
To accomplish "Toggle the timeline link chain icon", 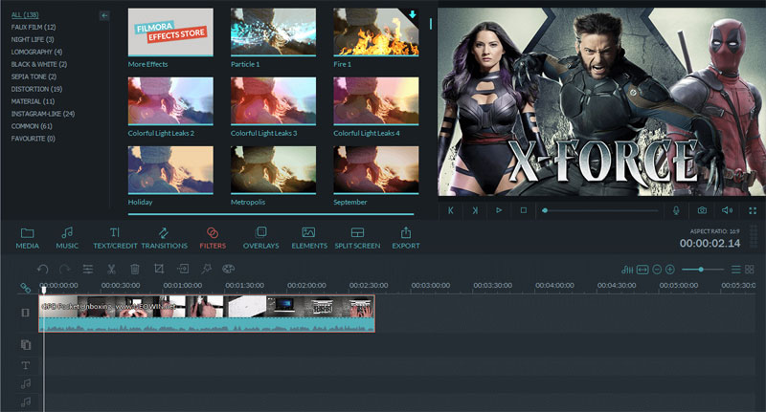I will tap(26, 288).
